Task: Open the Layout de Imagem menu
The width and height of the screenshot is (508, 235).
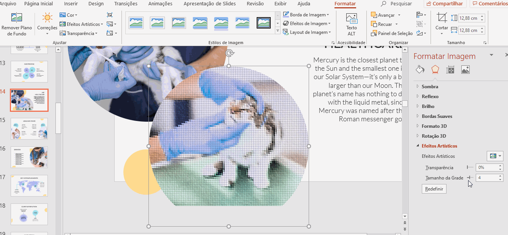Action: pos(307,32)
